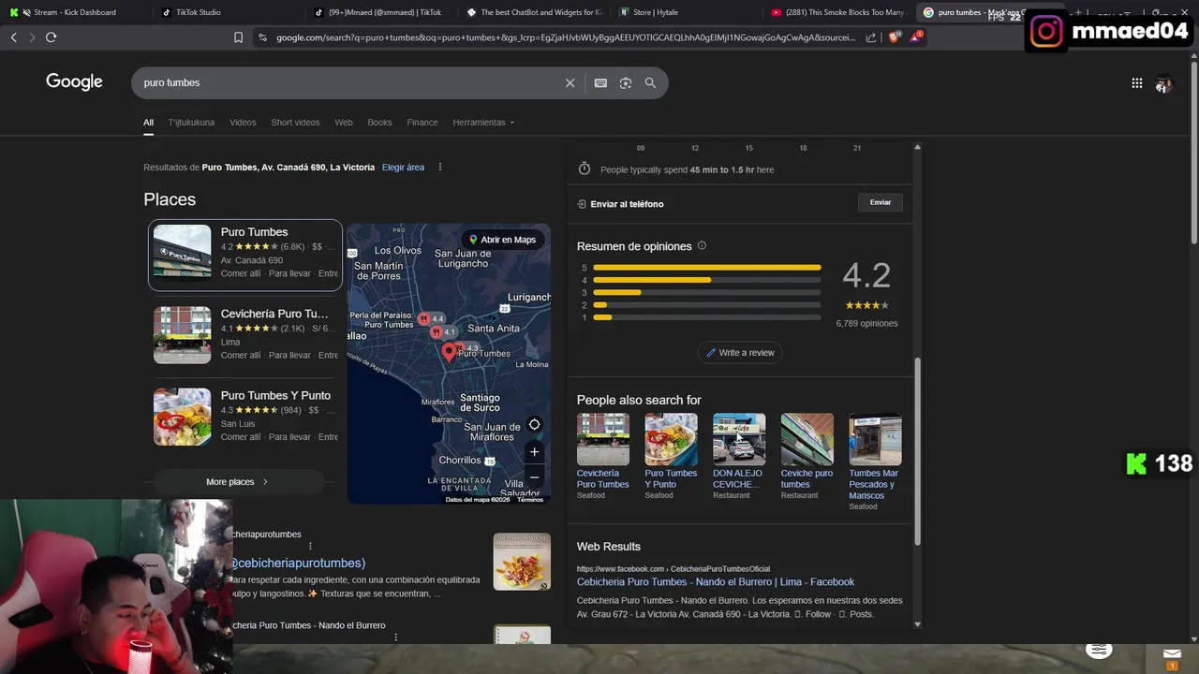Select Cevichería Puro Tu... place result
Viewport: 1199px width, 674px height.
245,335
